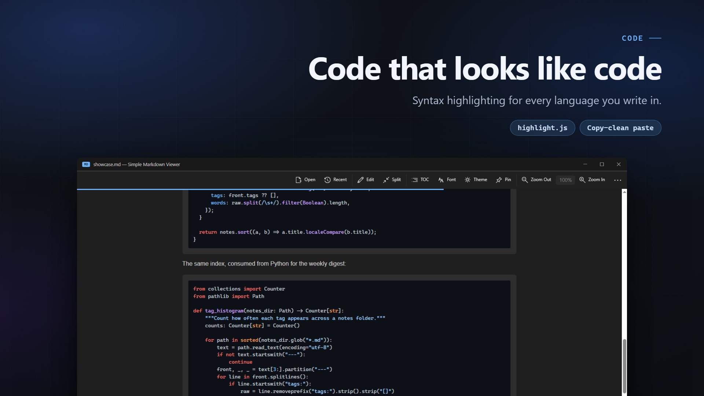Click the 'counts: Counter[str]' code line

(252, 326)
